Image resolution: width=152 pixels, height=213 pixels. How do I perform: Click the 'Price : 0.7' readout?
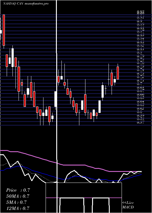[18, 190]
